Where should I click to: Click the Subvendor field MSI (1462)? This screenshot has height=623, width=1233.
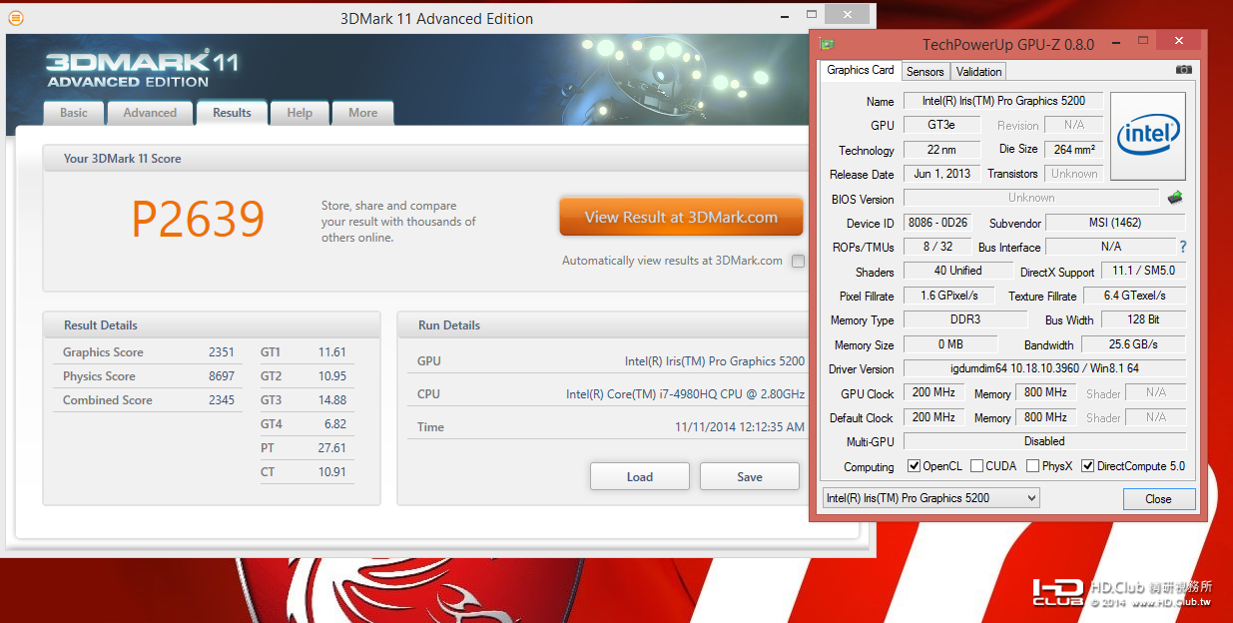1115,223
